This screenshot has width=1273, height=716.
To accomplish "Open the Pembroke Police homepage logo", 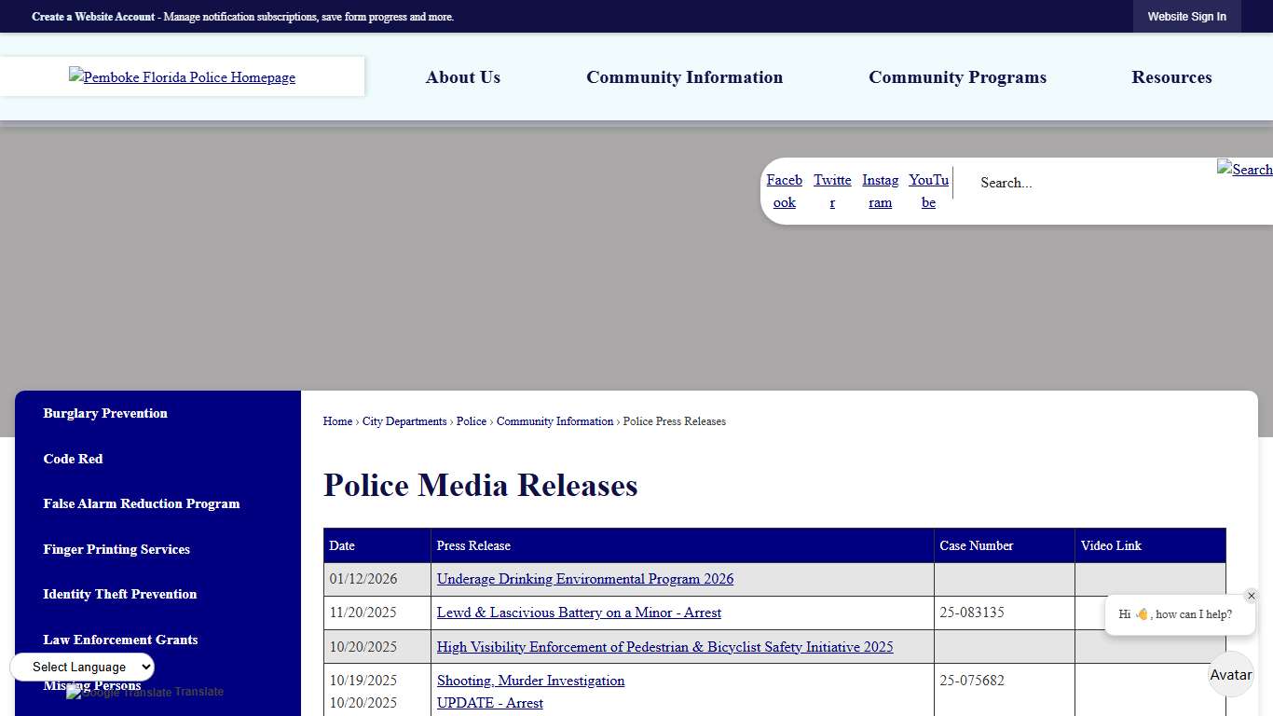I will (x=182, y=76).
